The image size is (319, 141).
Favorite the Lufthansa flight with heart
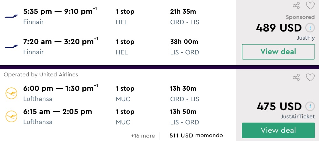[x=310, y=77]
